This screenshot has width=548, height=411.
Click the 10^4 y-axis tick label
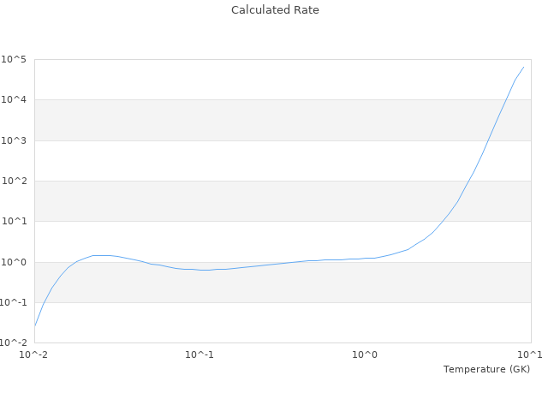coord(14,99)
